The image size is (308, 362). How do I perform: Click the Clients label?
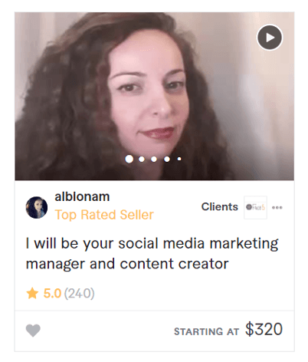pyautogui.click(x=219, y=206)
